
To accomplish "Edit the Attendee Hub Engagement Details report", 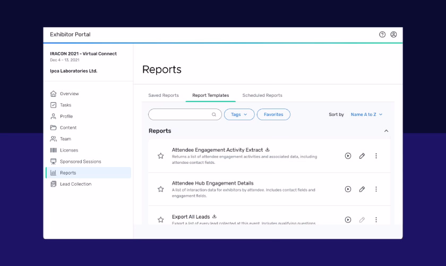I will [x=362, y=189].
